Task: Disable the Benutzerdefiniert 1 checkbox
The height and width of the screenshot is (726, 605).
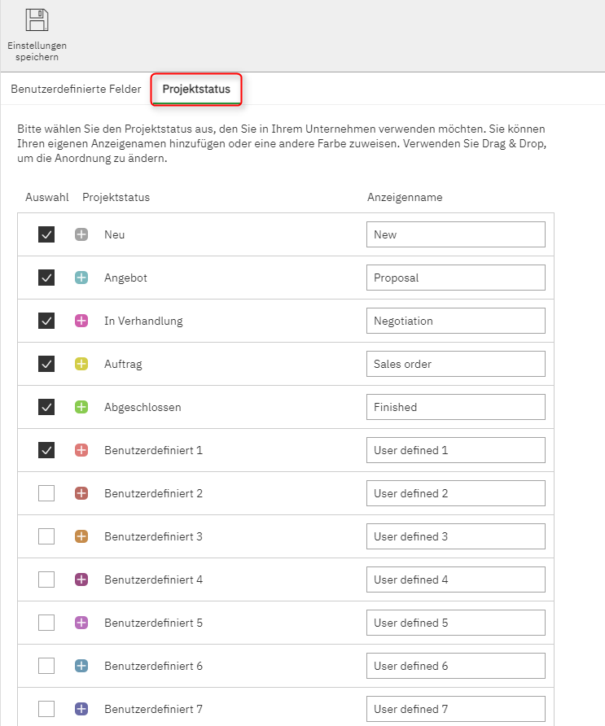Action: coord(46,450)
